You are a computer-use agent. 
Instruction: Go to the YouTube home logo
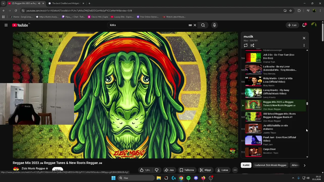tap(20, 25)
